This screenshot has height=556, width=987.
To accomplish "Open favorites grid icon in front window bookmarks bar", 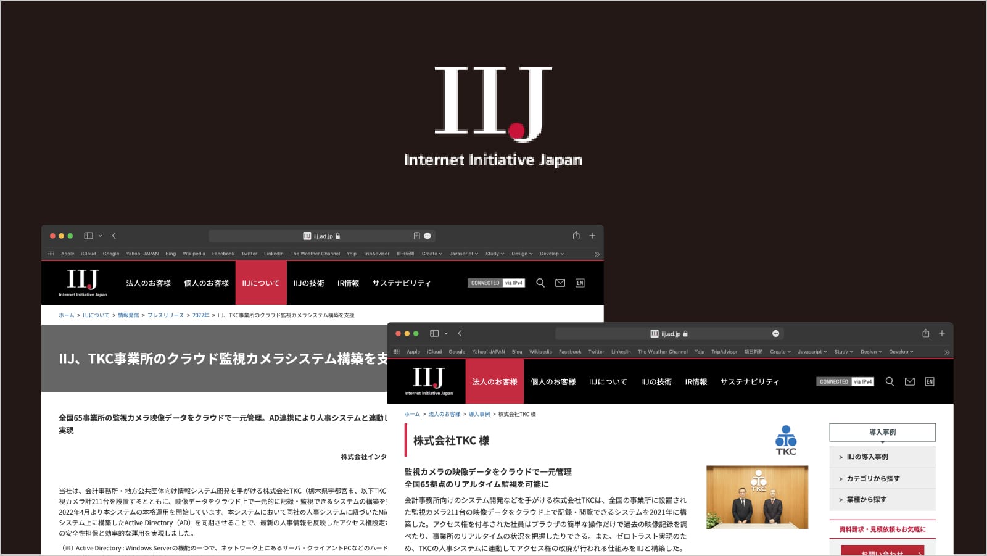I will point(397,352).
